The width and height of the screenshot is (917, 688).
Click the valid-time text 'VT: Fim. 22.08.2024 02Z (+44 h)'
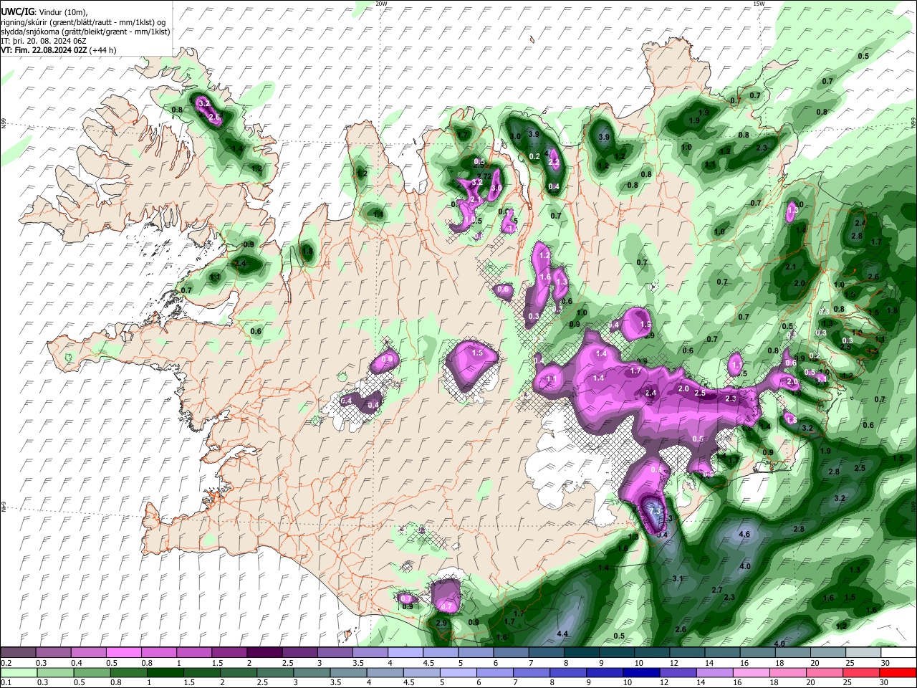pyautogui.click(x=59, y=50)
